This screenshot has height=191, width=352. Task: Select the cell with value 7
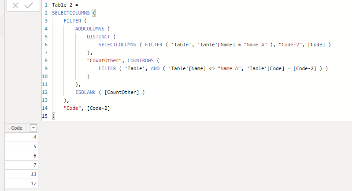(22, 165)
